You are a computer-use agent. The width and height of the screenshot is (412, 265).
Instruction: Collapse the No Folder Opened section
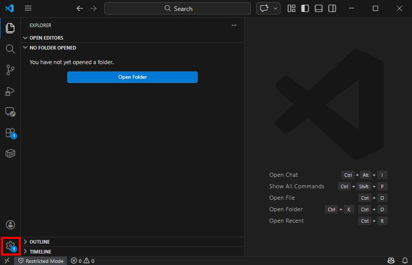click(x=132, y=47)
